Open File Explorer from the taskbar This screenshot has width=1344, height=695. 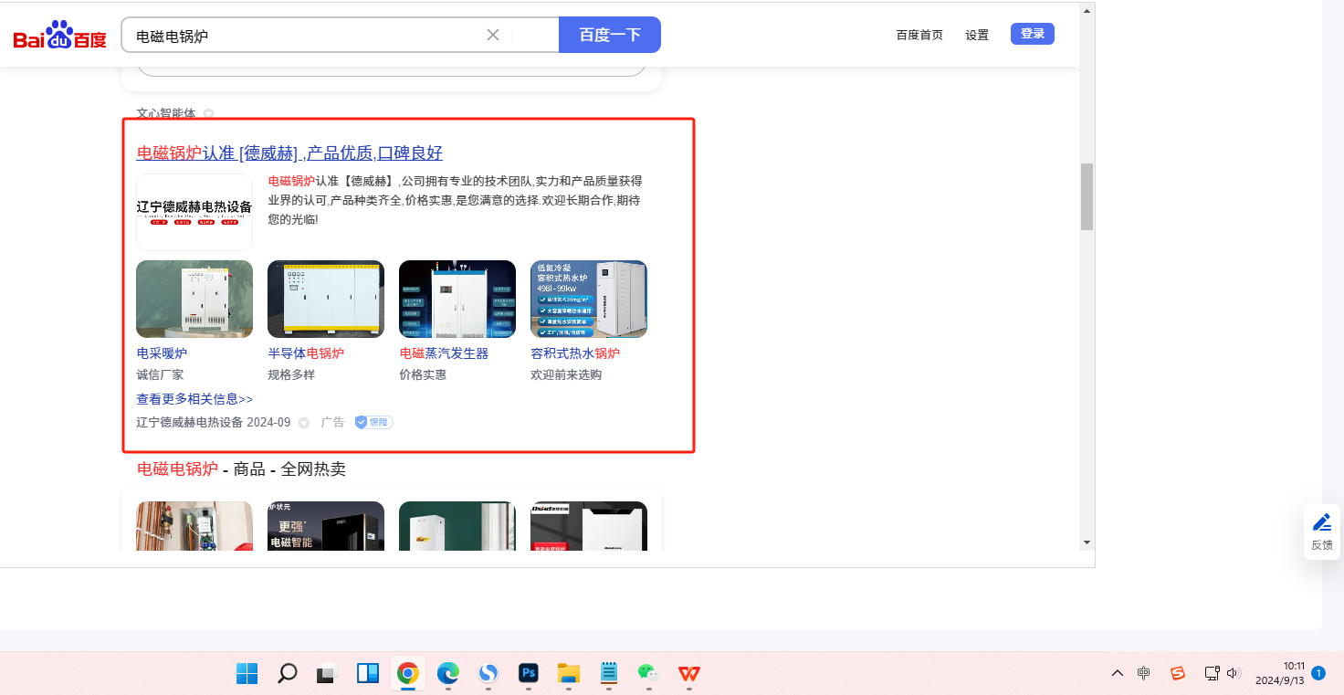pyautogui.click(x=569, y=674)
